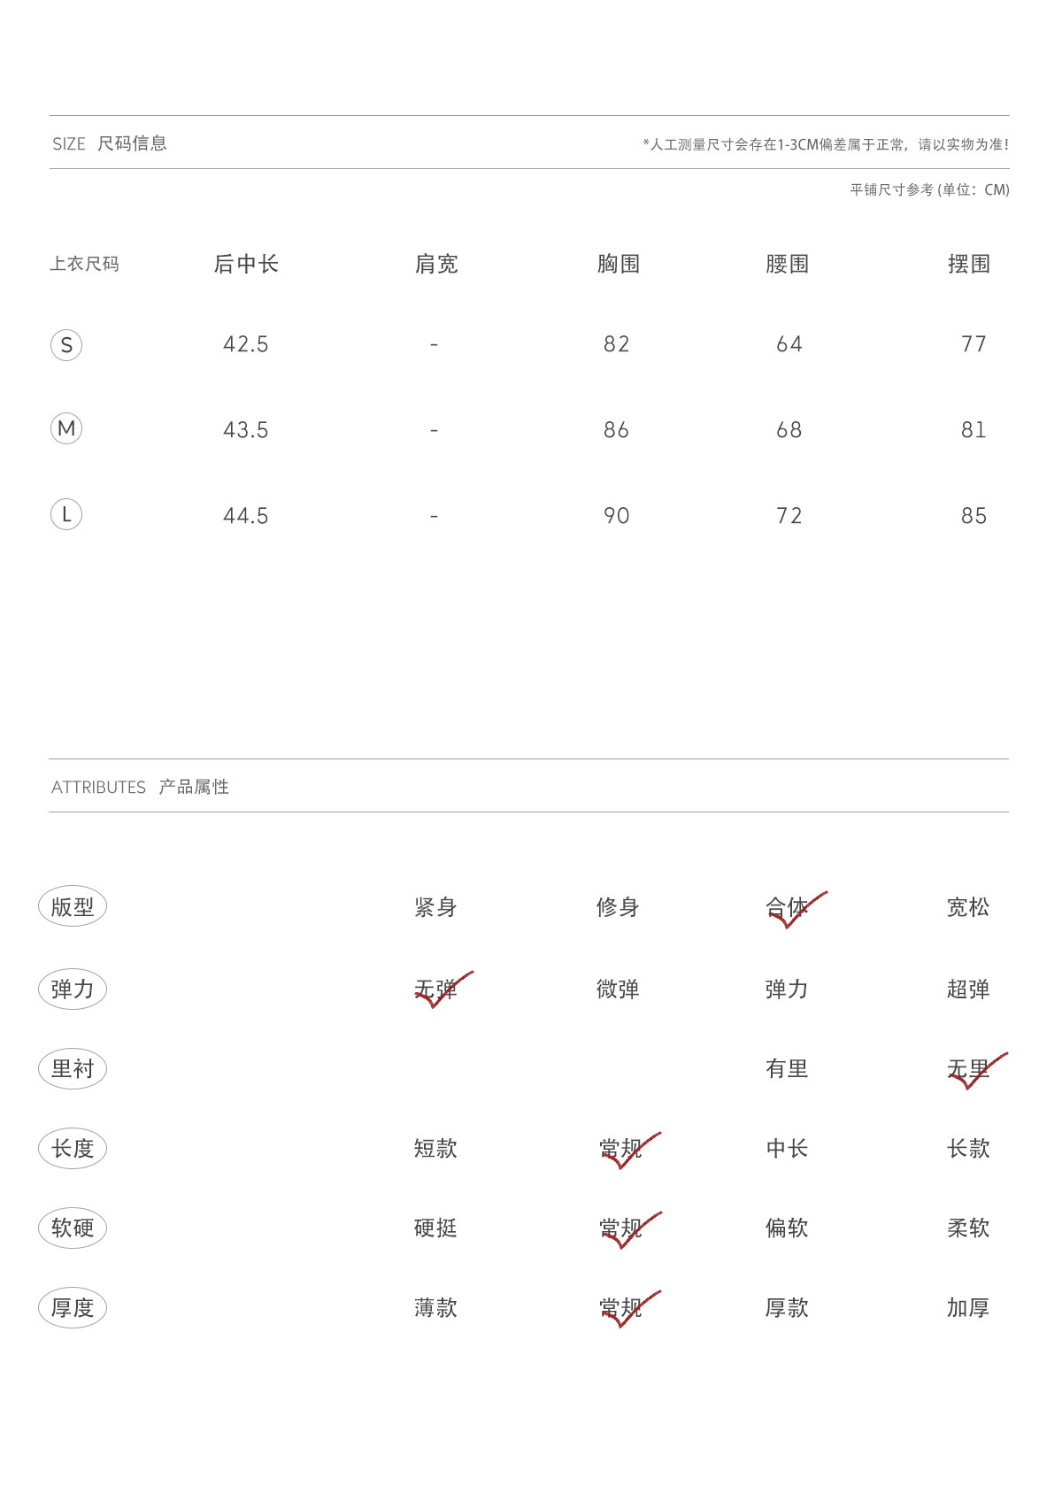The width and height of the screenshot is (1062, 1486).
Task: Click the checked 合体 fit option
Action: click(788, 907)
